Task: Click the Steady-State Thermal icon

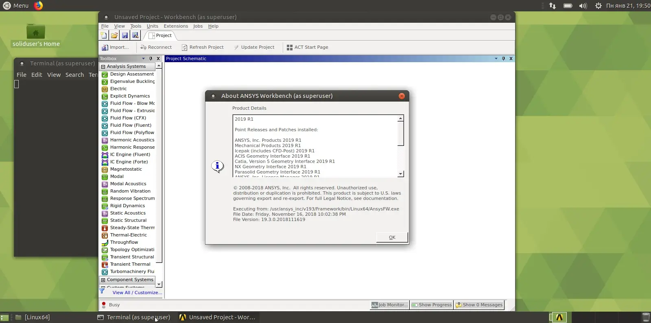Action: click(x=105, y=228)
